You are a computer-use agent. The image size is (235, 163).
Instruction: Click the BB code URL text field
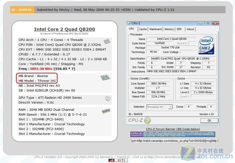tap(174, 141)
